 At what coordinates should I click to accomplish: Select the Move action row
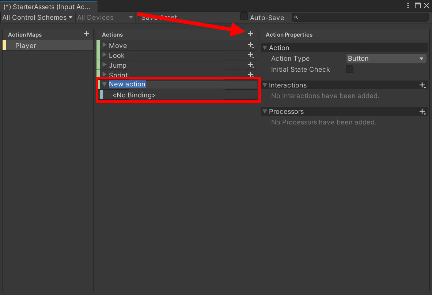pos(177,45)
